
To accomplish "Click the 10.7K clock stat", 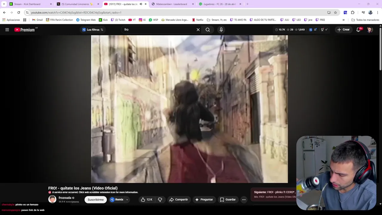I will tap(280, 30).
